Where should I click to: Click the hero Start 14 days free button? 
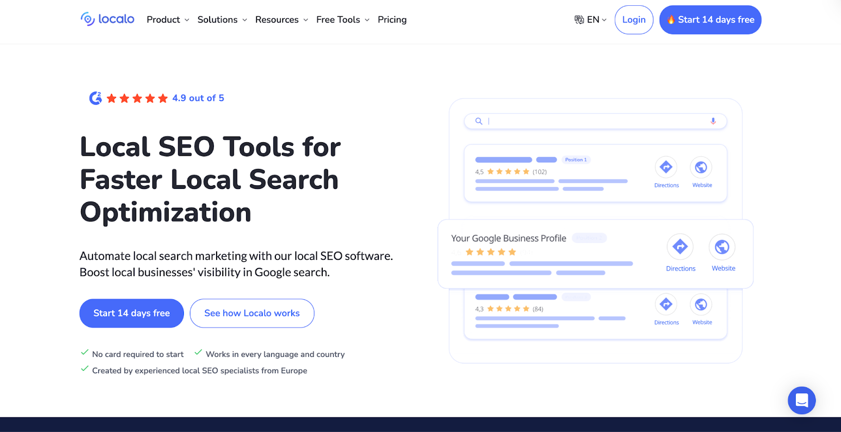(x=131, y=313)
